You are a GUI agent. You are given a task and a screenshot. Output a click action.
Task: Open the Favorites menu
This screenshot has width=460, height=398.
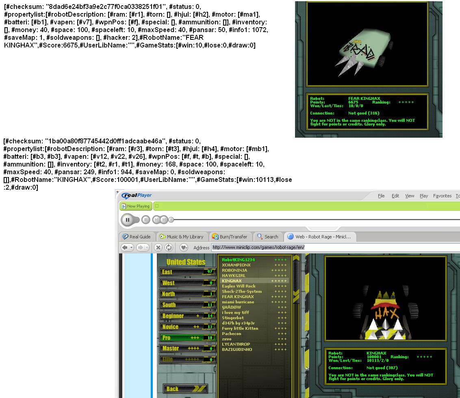pyautogui.click(x=442, y=196)
